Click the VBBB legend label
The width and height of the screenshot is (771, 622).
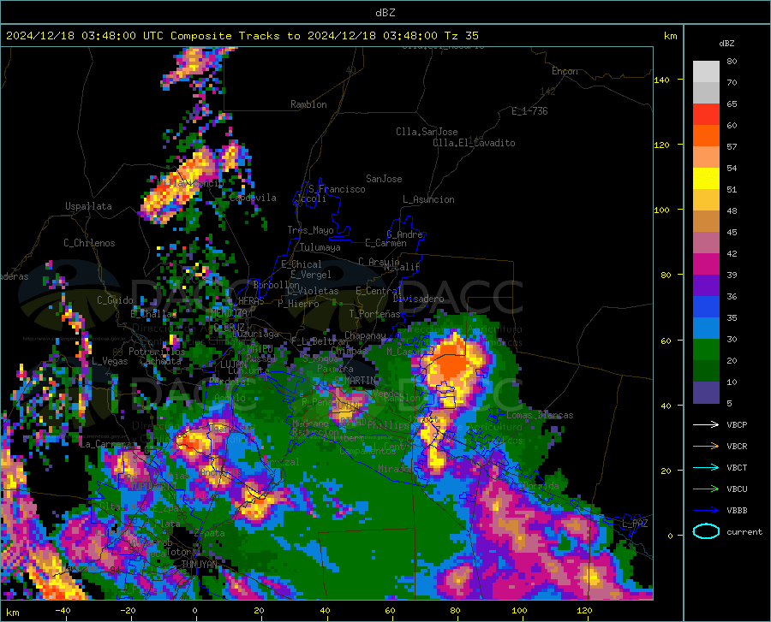tap(737, 511)
